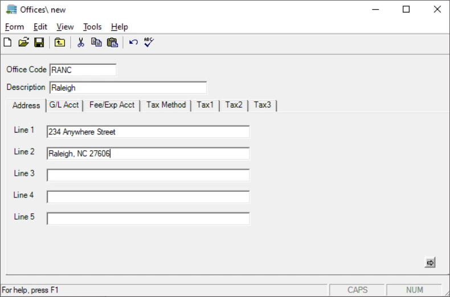
Task: Click the Cut scissors icon
Action: (x=81, y=42)
